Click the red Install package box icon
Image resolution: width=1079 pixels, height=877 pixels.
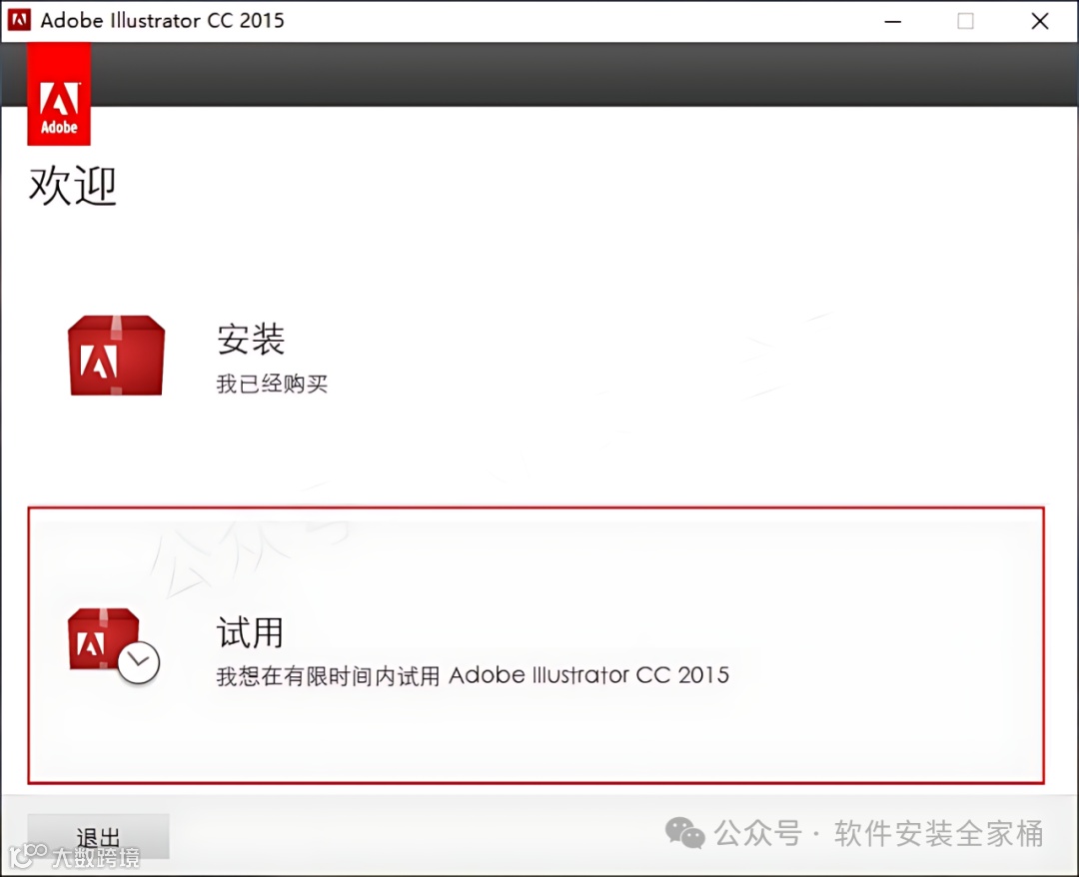tap(116, 355)
